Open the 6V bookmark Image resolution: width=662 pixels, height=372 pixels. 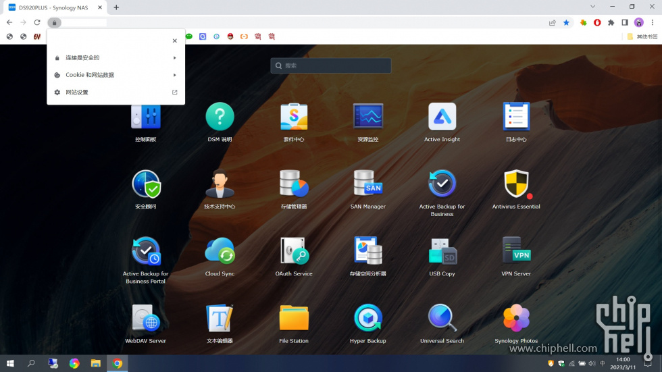[37, 36]
